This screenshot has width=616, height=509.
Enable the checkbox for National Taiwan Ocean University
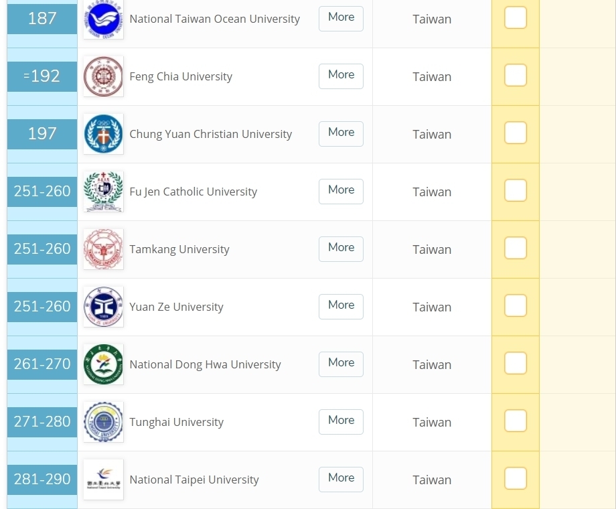(x=516, y=17)
